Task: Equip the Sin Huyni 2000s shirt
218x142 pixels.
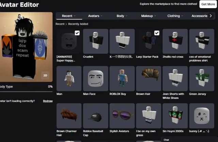Action: tap(175, 116)
